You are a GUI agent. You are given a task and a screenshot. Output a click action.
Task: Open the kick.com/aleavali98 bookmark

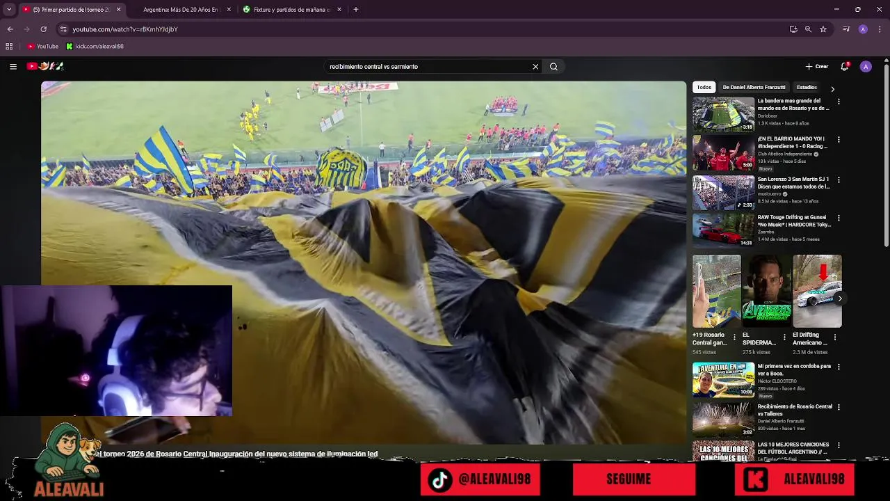tap(95, 47)
